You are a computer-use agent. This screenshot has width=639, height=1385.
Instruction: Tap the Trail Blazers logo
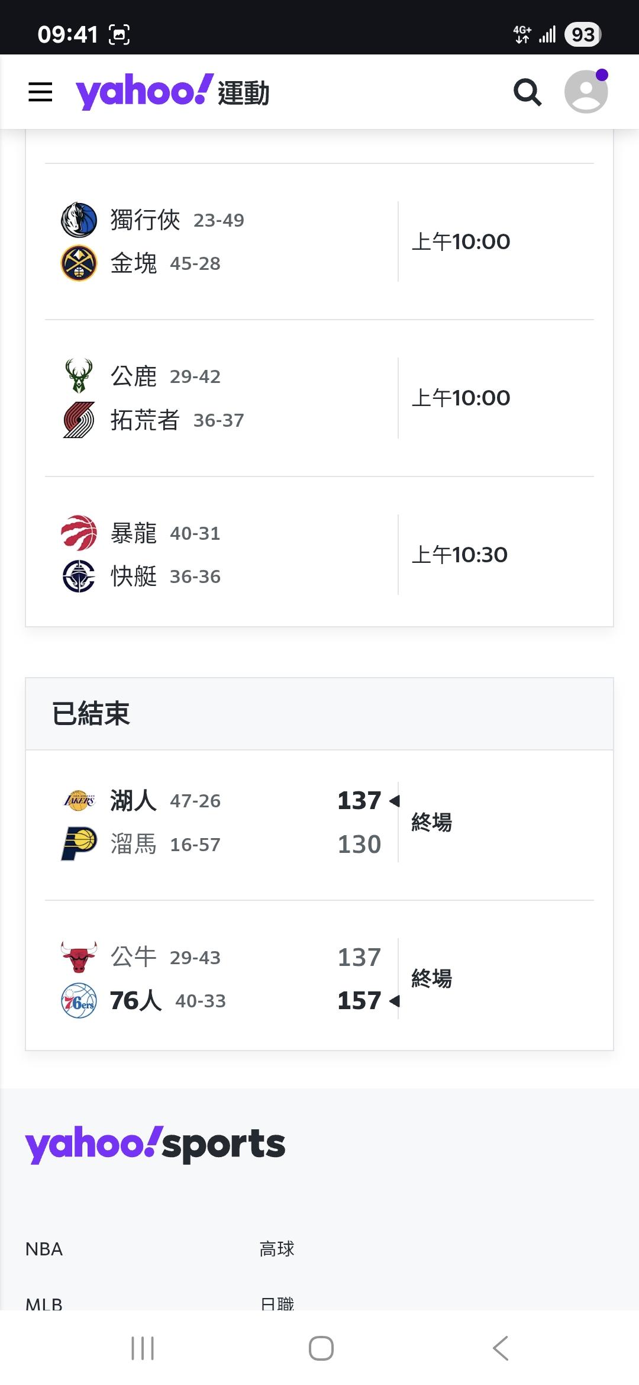[79, 420]
